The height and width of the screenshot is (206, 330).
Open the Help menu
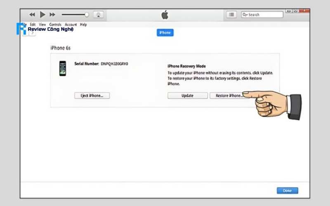pos(83,24)
